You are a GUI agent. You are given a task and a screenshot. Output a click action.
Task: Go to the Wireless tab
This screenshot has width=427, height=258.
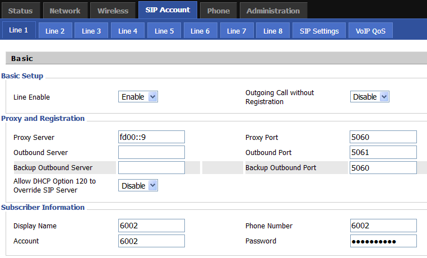point(112,11)
